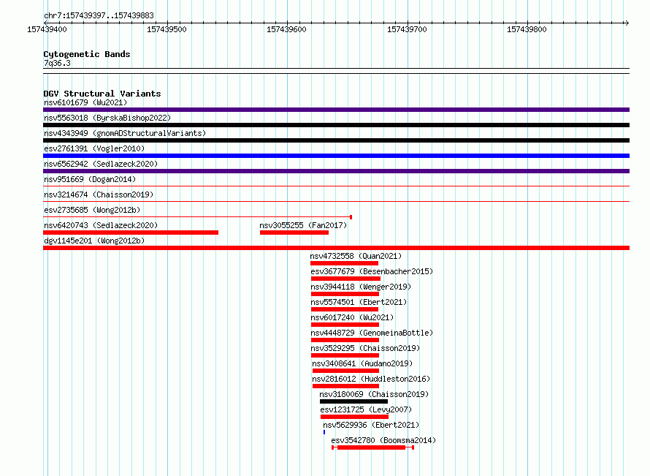Open nsv5629936 (Ebert2021) label

click(371, 425)
